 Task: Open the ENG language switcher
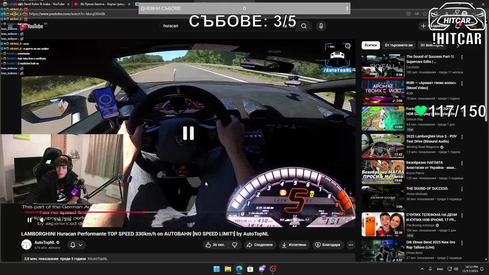tap(440, 269)
